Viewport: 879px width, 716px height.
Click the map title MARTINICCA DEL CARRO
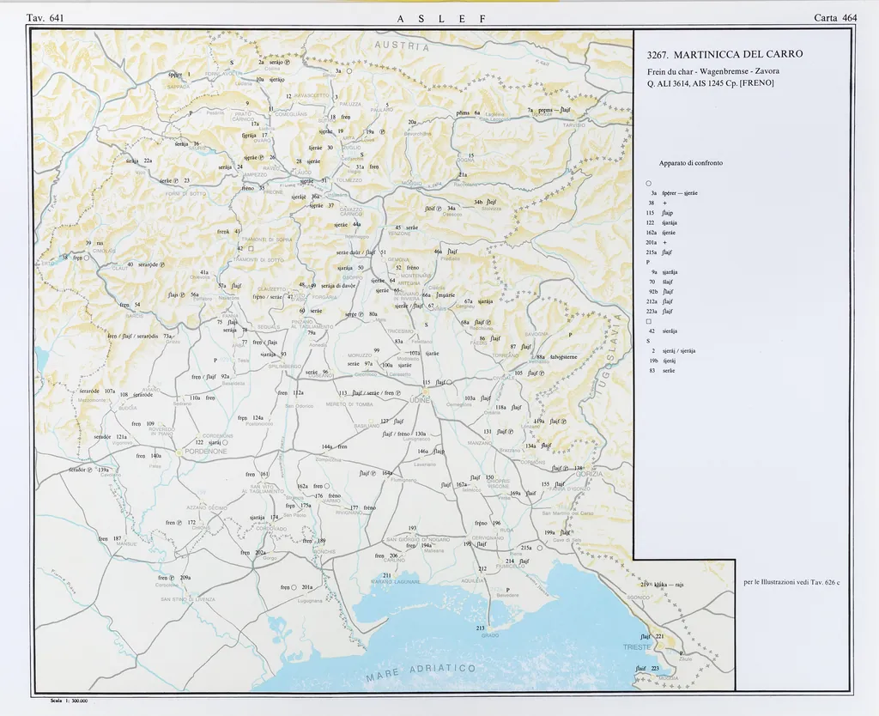coord(725,54)
